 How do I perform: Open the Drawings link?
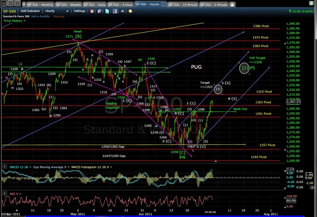[59, 16]
